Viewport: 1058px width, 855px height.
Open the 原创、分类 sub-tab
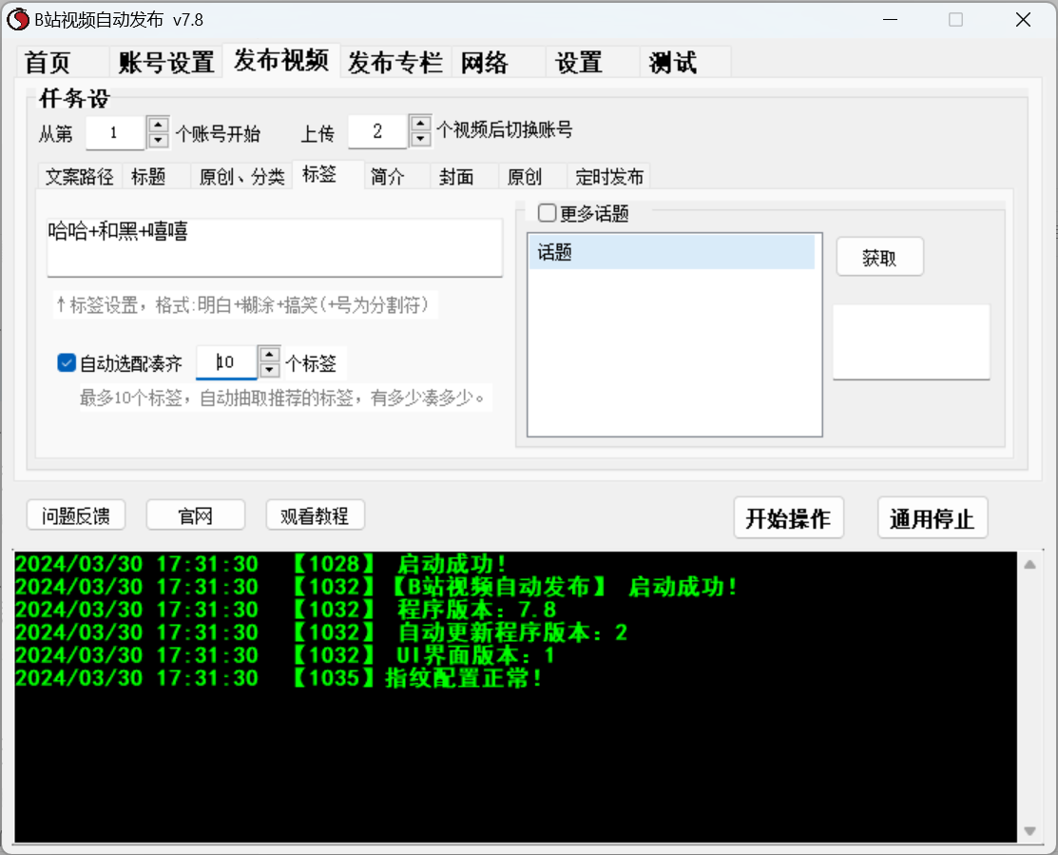coord(241,177)
